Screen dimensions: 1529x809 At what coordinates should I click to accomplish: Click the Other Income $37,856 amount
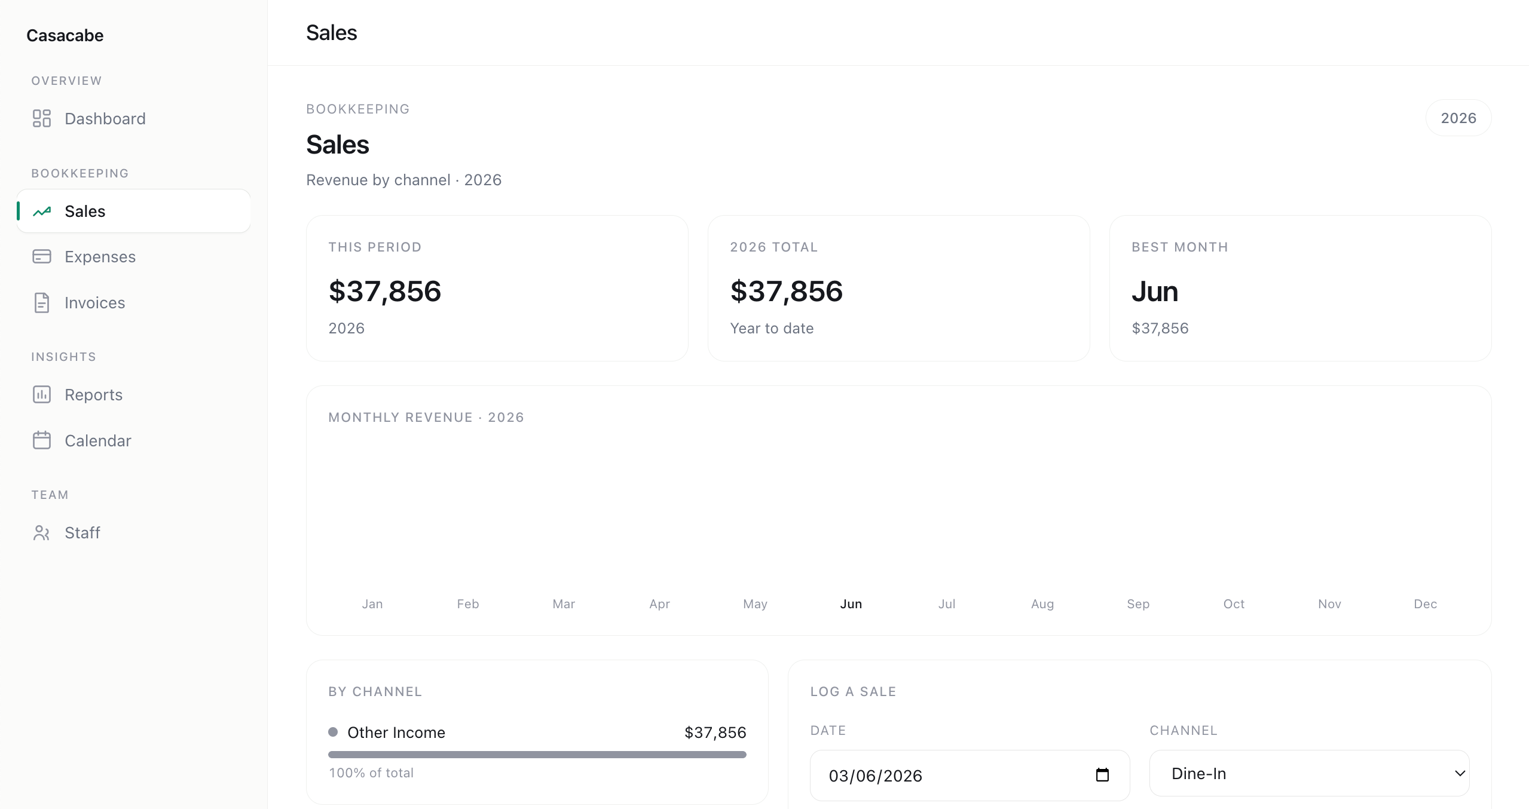click(715, 733)
